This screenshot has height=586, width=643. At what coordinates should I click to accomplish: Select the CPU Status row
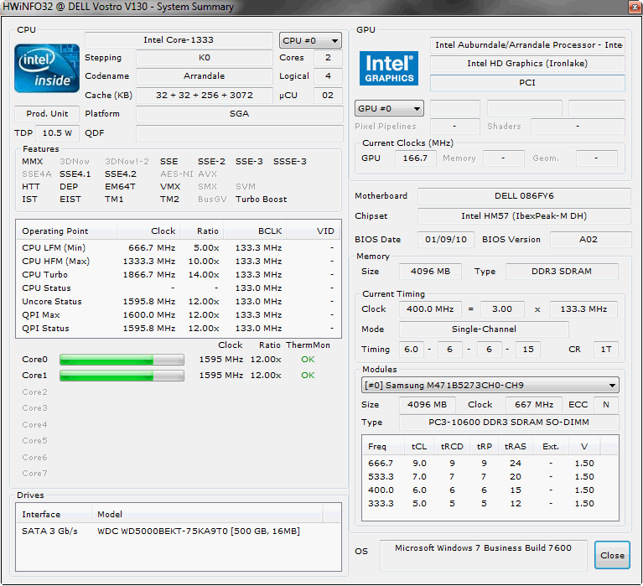(179, 288)
